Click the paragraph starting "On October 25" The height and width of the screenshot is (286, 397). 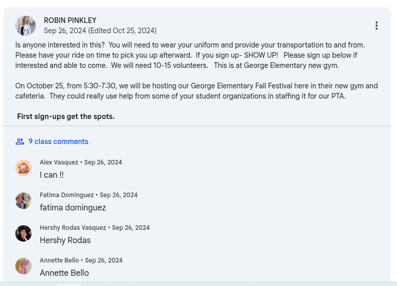(196, 91)
